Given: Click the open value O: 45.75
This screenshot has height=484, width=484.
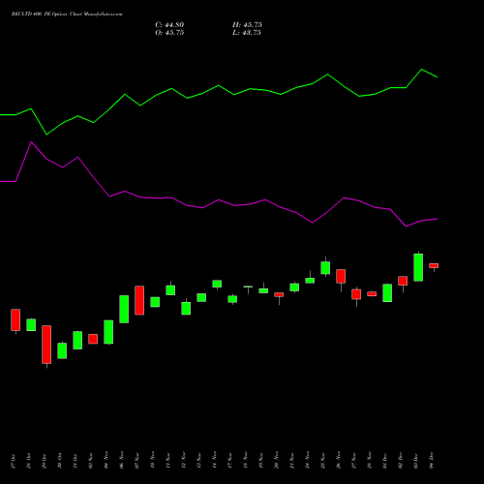Looking at the screenshot, I should coord(169,33).
